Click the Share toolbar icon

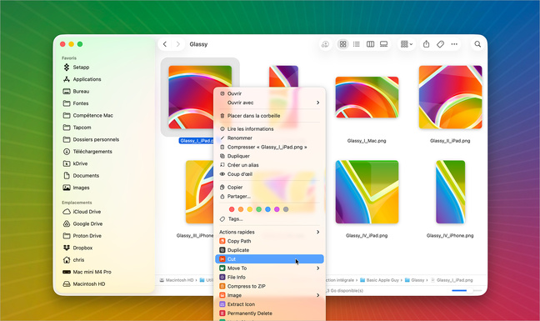coord(427,44)
